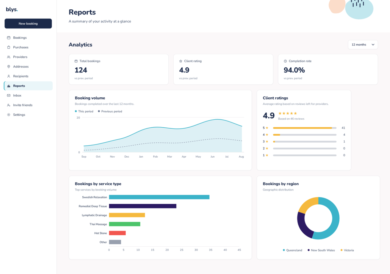This screenshot has height=274, width=390.
Task: Toggle 'Previous period' legend series
Action: 110,111
